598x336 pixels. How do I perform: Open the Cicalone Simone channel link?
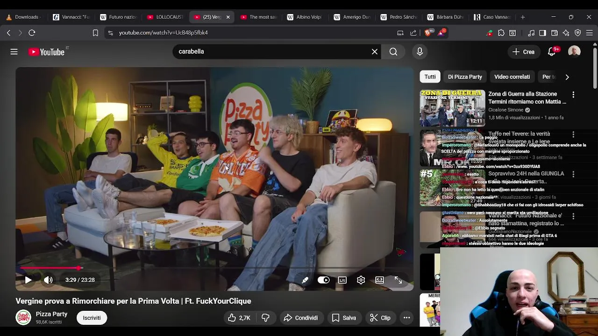pyautogui.click(x=506, y=110)
